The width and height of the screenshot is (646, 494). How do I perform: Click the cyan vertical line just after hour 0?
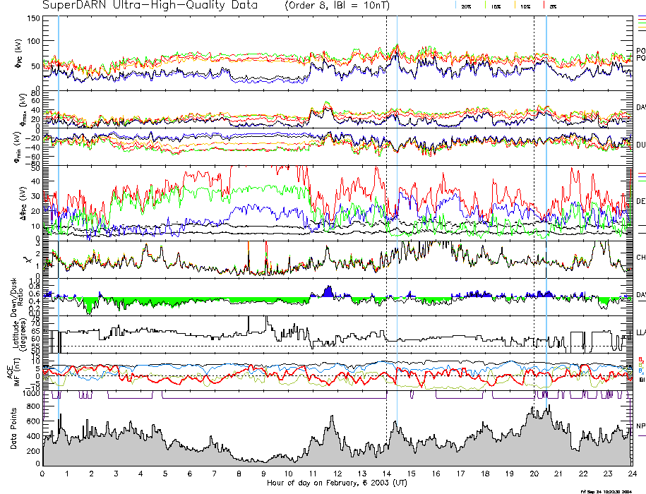[x=58, y=212]
